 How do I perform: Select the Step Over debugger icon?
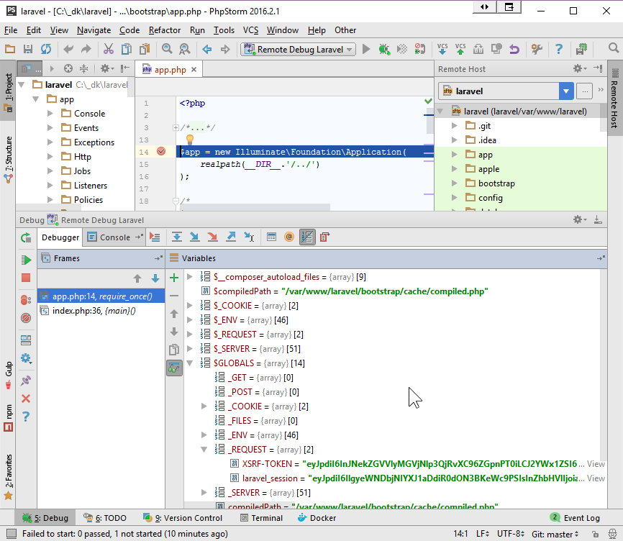[176, 237]
